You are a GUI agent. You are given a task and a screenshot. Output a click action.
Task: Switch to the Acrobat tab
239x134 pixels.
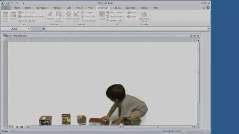(143, 8)
